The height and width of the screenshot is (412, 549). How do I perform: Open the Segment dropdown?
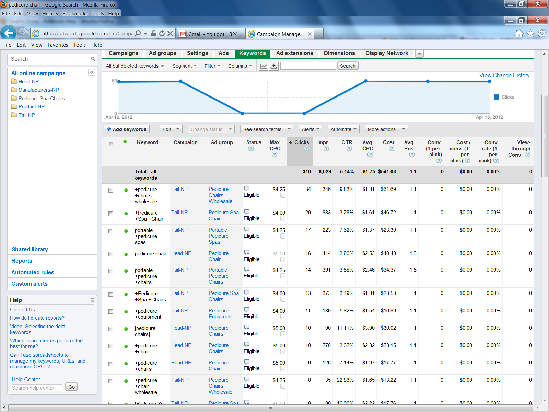pos(185,66)
